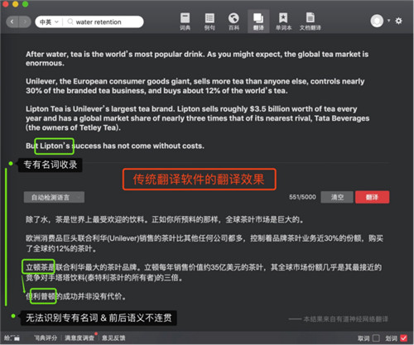Click into the English source text area

click(x=197, y=100)
